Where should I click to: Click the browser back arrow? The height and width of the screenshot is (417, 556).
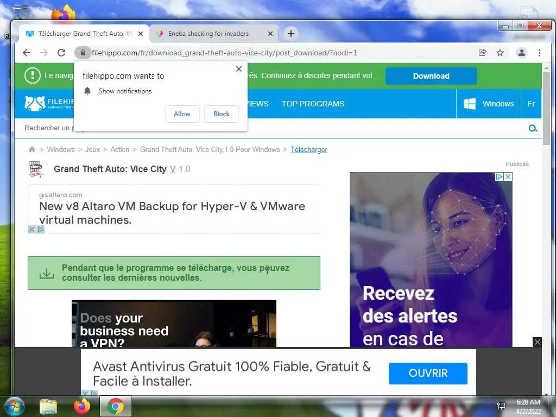pos(27,53)
